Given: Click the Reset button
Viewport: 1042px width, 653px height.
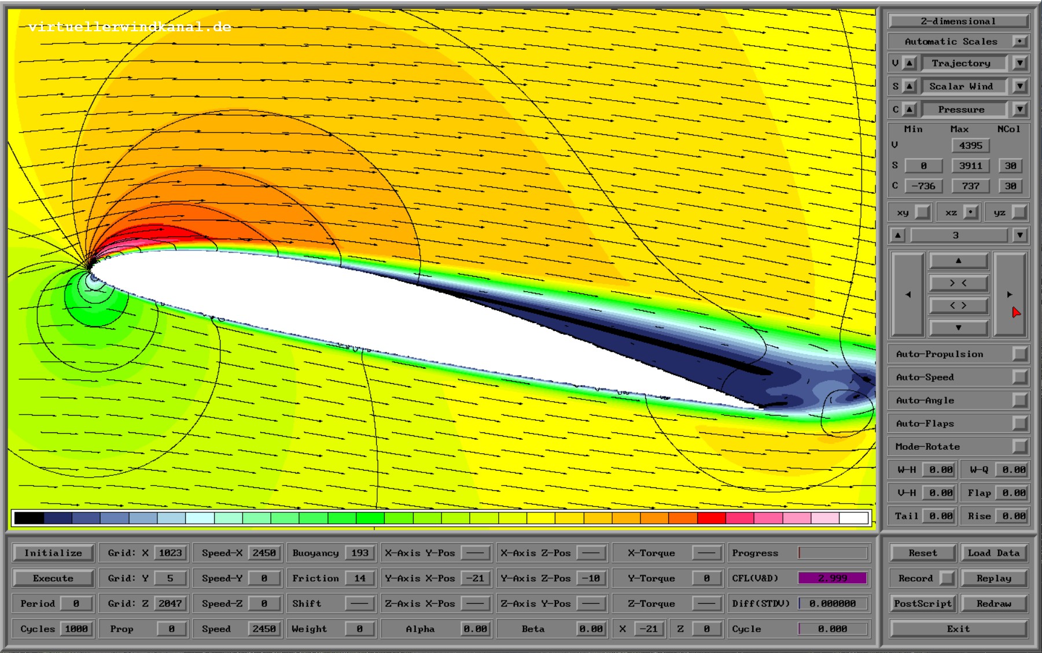Looking at the screenshot, I should (922, 553).
